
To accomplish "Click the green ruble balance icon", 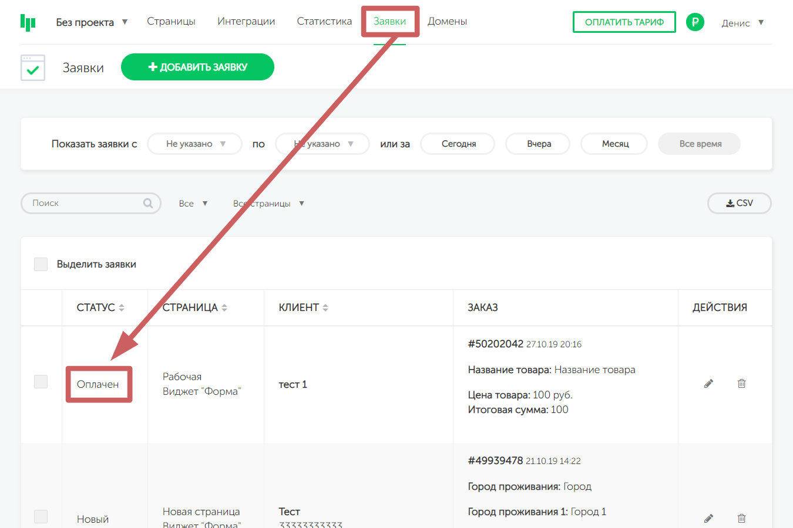I will pyautogui.click(x=695, y=22).
